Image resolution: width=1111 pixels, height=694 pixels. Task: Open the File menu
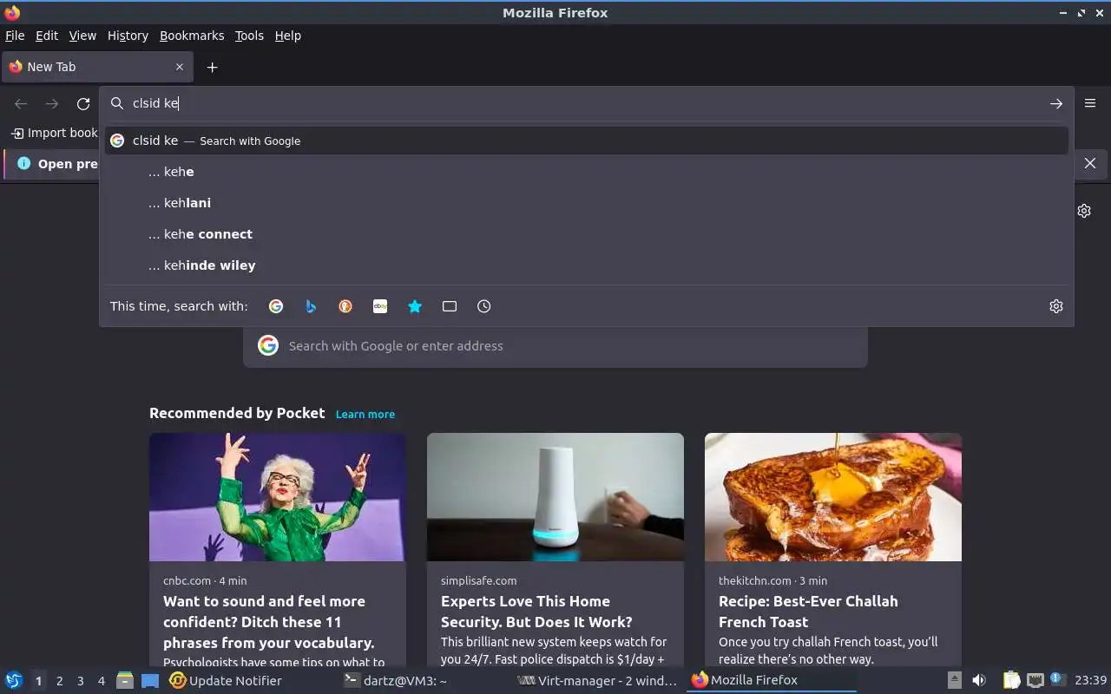[15, 36]
